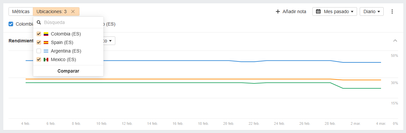Enable the Argentina (ES) checkbox
The image size is (406, 133).
tap(39, 51)
